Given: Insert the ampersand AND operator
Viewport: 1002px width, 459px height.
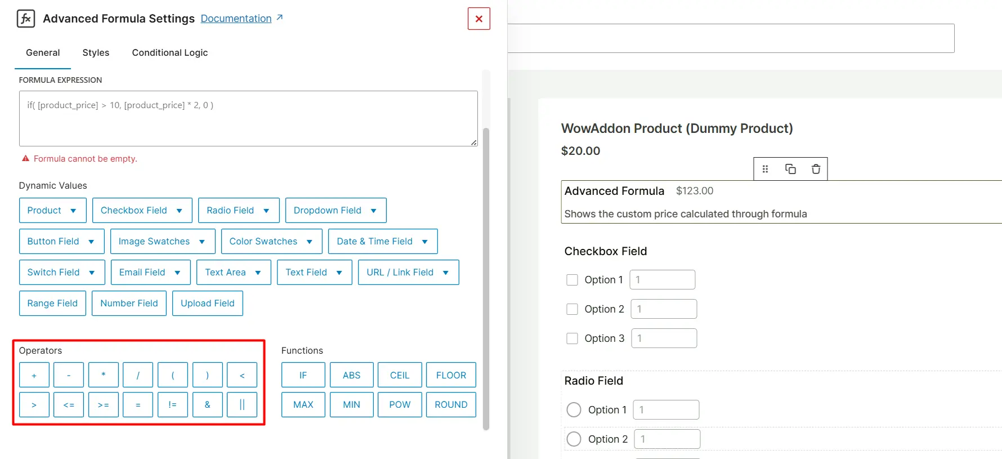Looking at the screenshot, I should (x=207, y=404).
